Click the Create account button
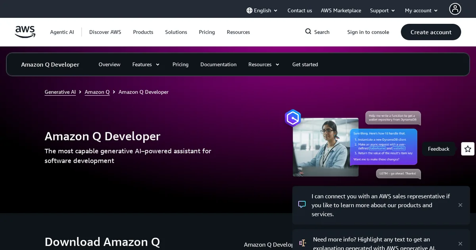The image size is (476, 250). (431, 32)
